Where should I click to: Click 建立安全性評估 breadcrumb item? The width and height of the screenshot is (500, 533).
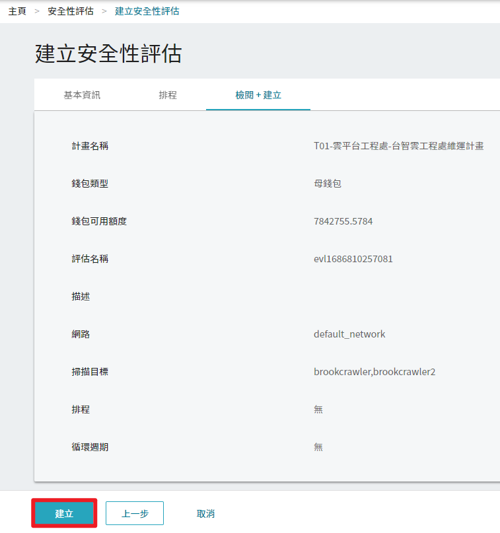pos(147,11)
